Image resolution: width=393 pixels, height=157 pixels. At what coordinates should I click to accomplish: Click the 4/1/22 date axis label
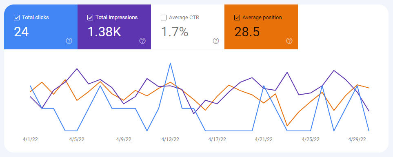(x=30, y=139)
